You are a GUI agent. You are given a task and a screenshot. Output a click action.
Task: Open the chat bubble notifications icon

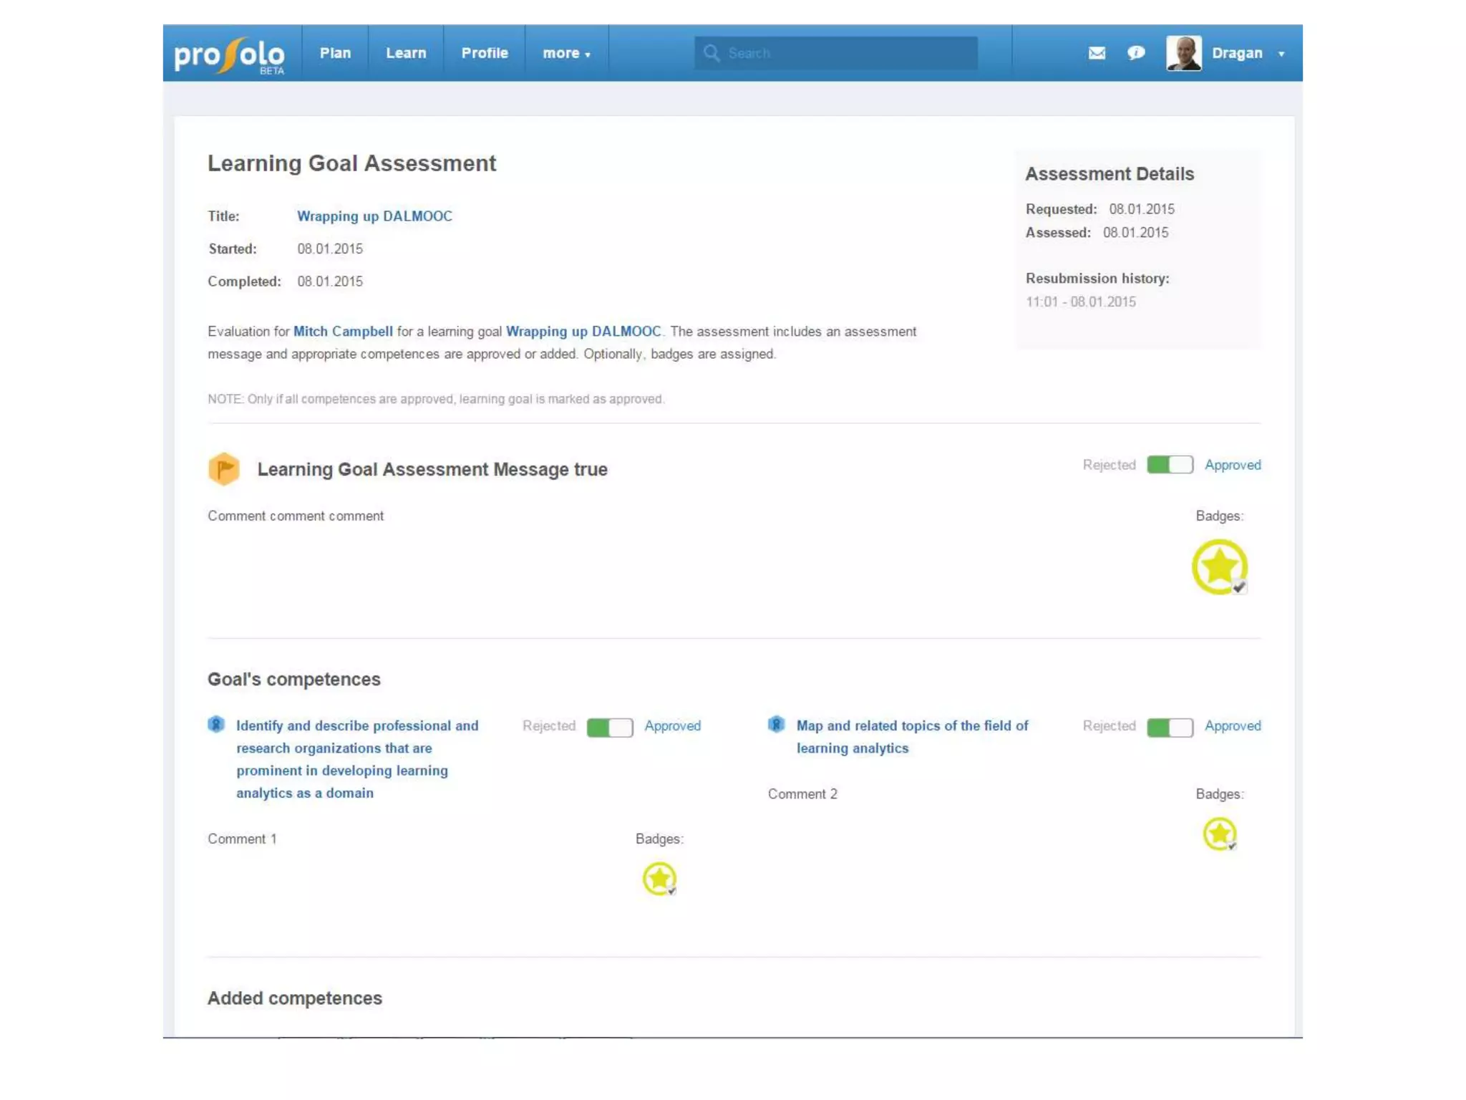1136,53
